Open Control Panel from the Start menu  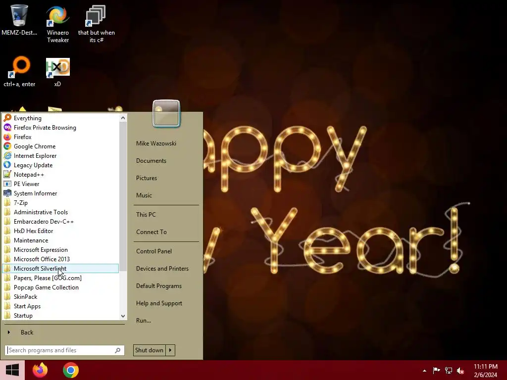click(x=154, y=251)
